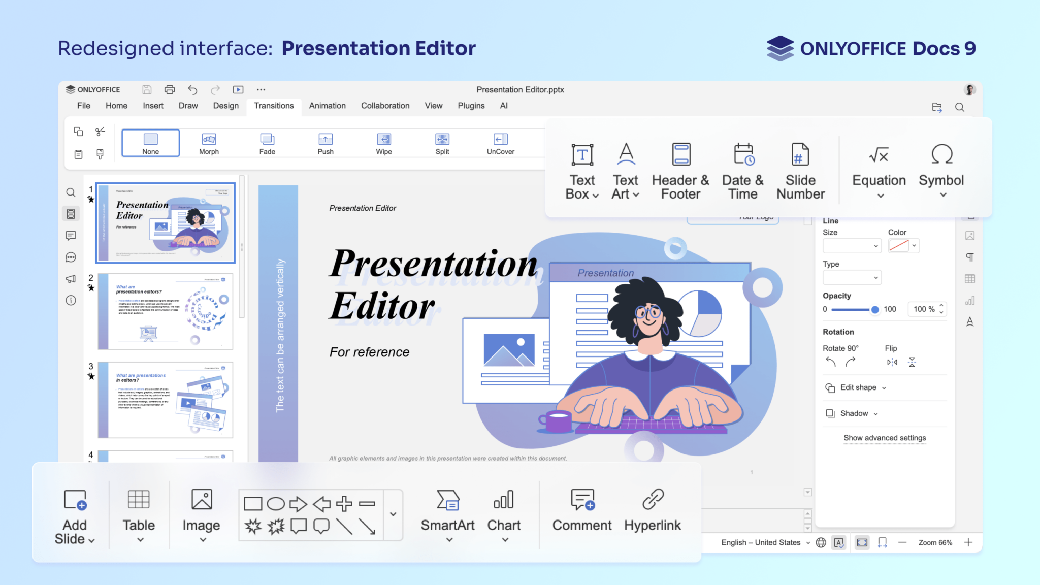Toggle spell checking in status bar

(839, 542)
